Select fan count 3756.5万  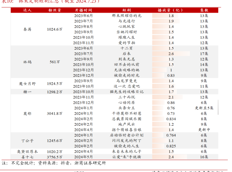click(55, 157)
